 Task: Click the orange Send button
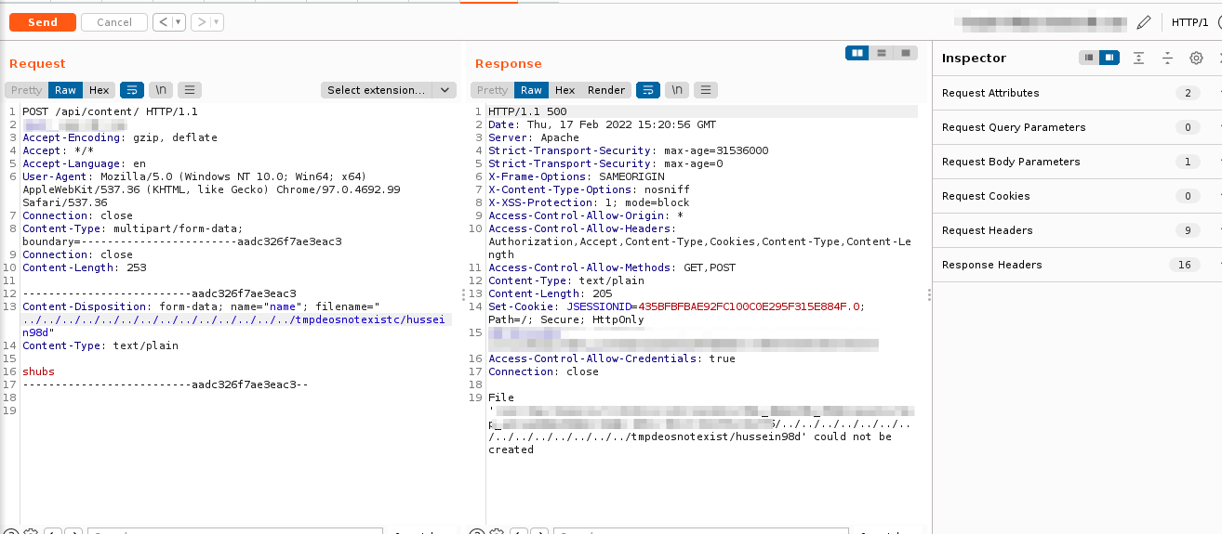pos(43,22)
